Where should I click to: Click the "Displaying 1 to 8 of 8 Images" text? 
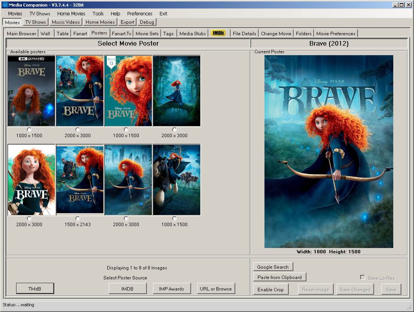pos(137,268)
